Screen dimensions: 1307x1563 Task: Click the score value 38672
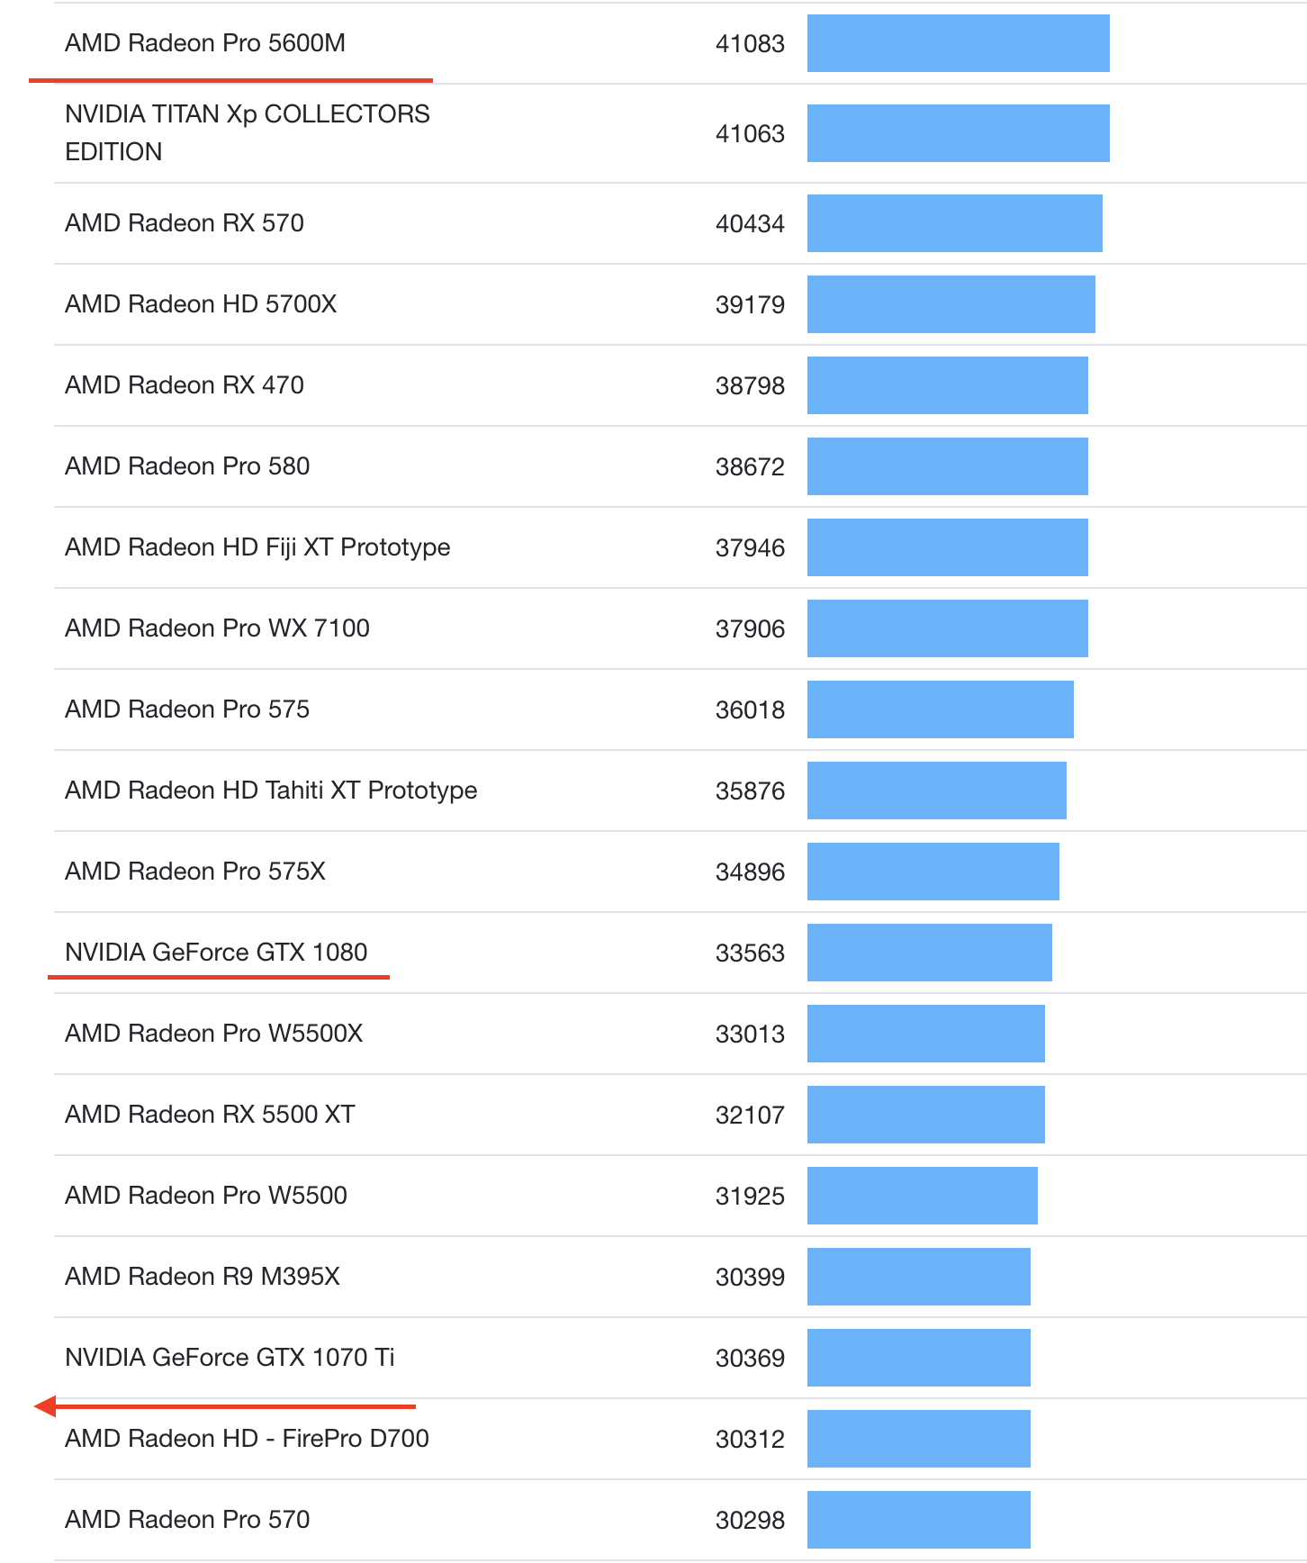pyautogui.click(x=750, y=467)
